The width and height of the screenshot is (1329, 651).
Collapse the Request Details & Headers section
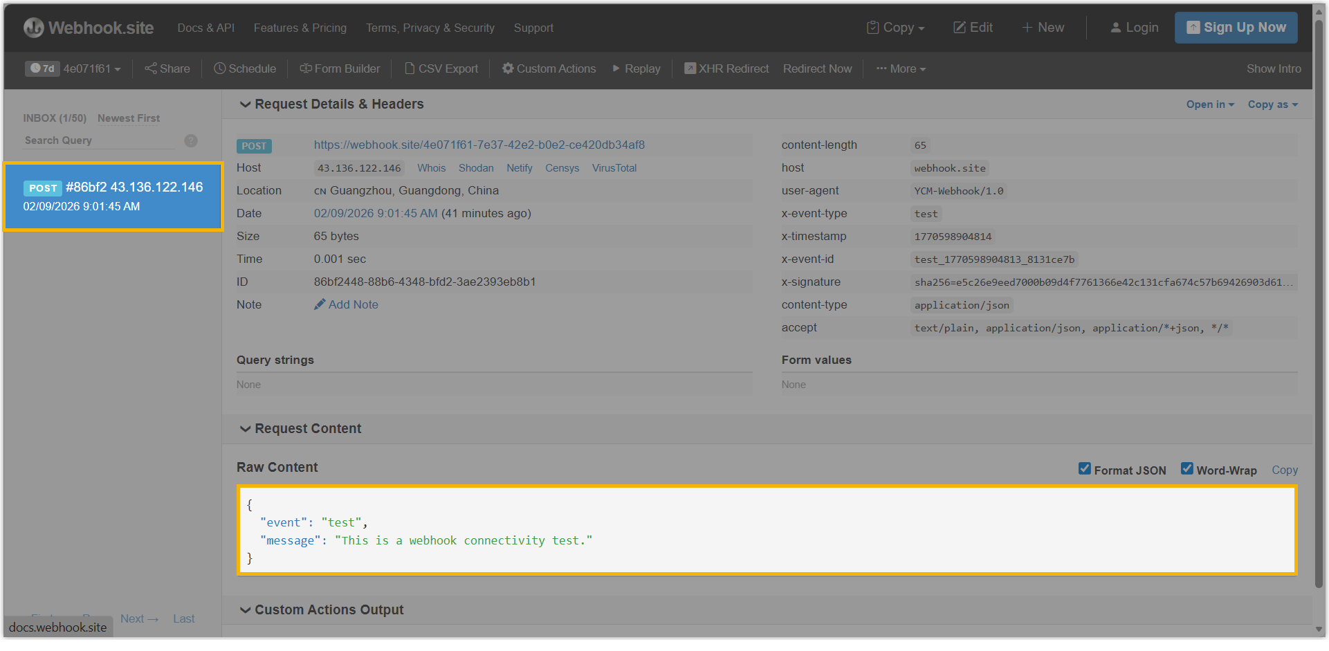(x=245, y=104)
